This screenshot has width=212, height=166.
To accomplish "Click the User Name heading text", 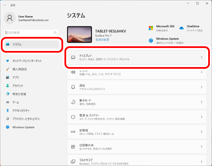I will pyautogui.click(x=25, y=17).
